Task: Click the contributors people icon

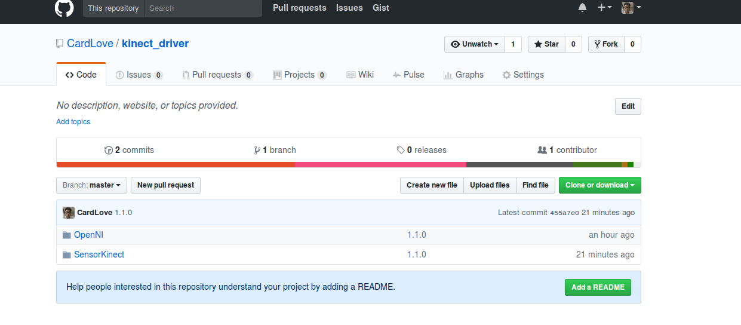Action: [x=542, y=150]
